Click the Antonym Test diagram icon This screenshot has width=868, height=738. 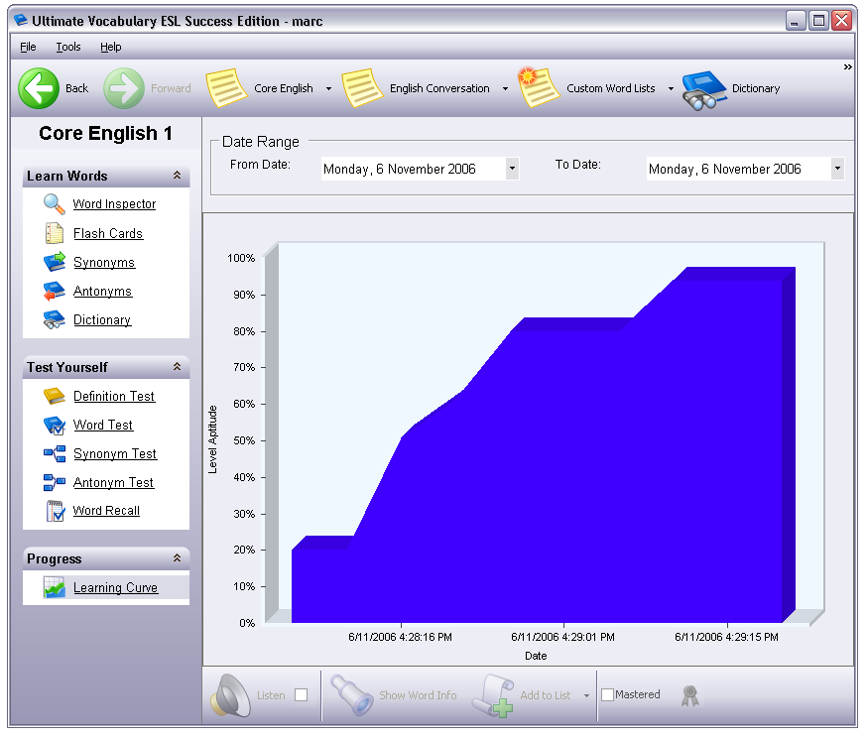tap(55, 482)
